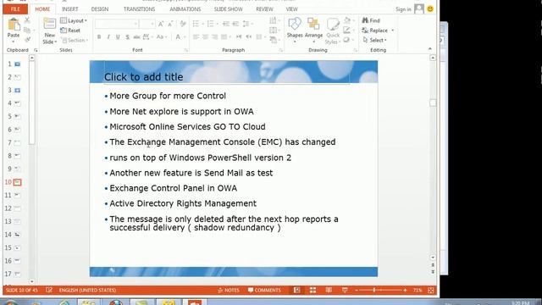
Task: Click the Cut scissors icon
Action: tap(27, 20)
